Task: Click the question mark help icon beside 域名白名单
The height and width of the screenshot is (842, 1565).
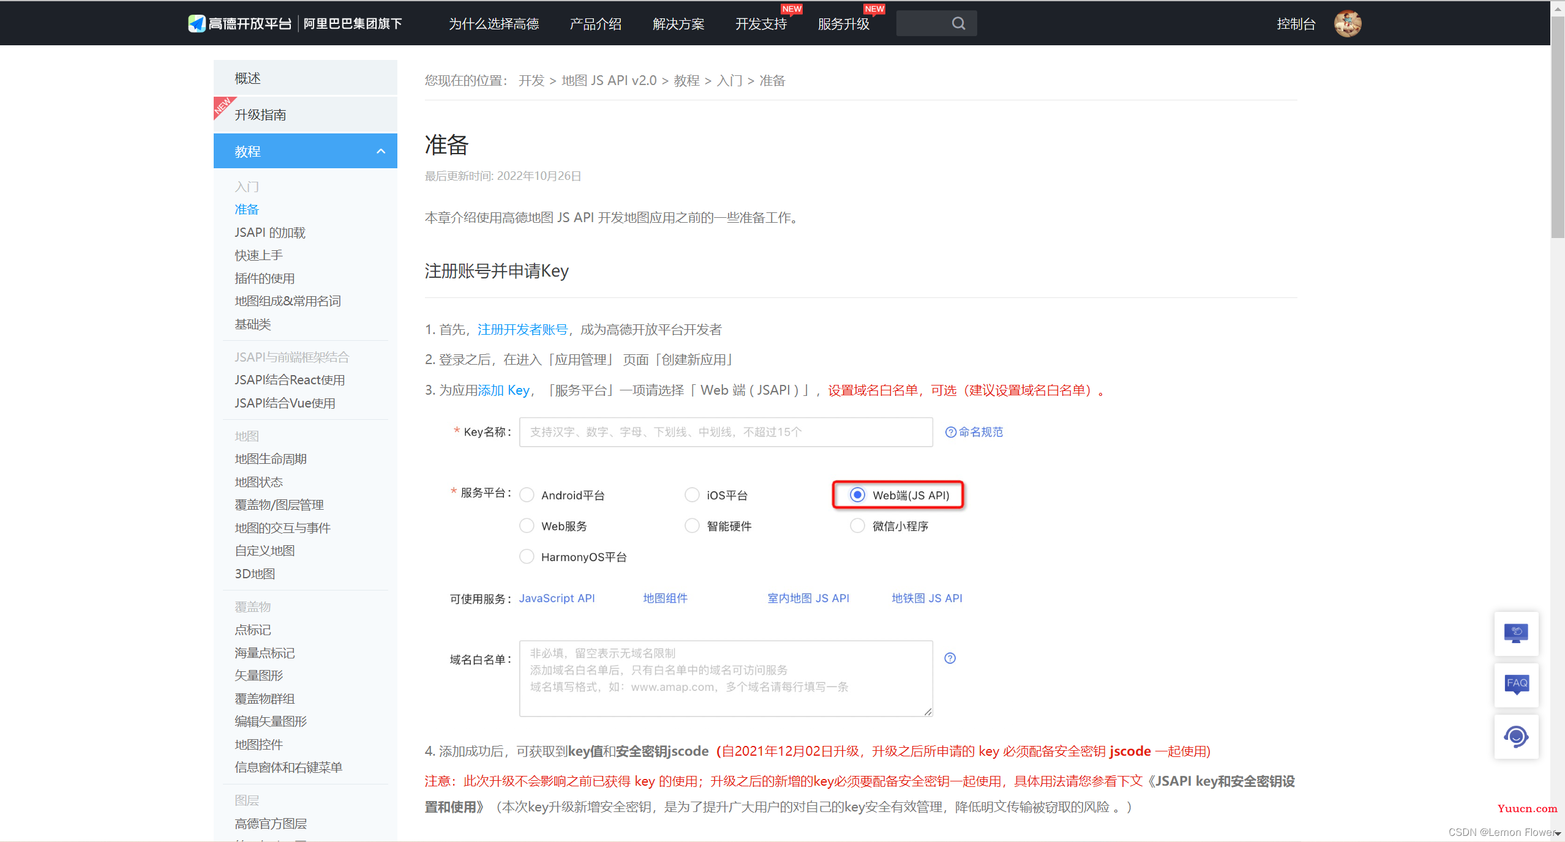Action: tap(950, 658)
